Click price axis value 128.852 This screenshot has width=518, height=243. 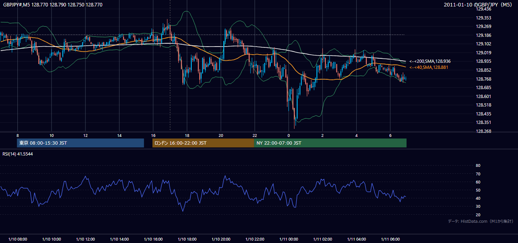(x=484, y=70)
